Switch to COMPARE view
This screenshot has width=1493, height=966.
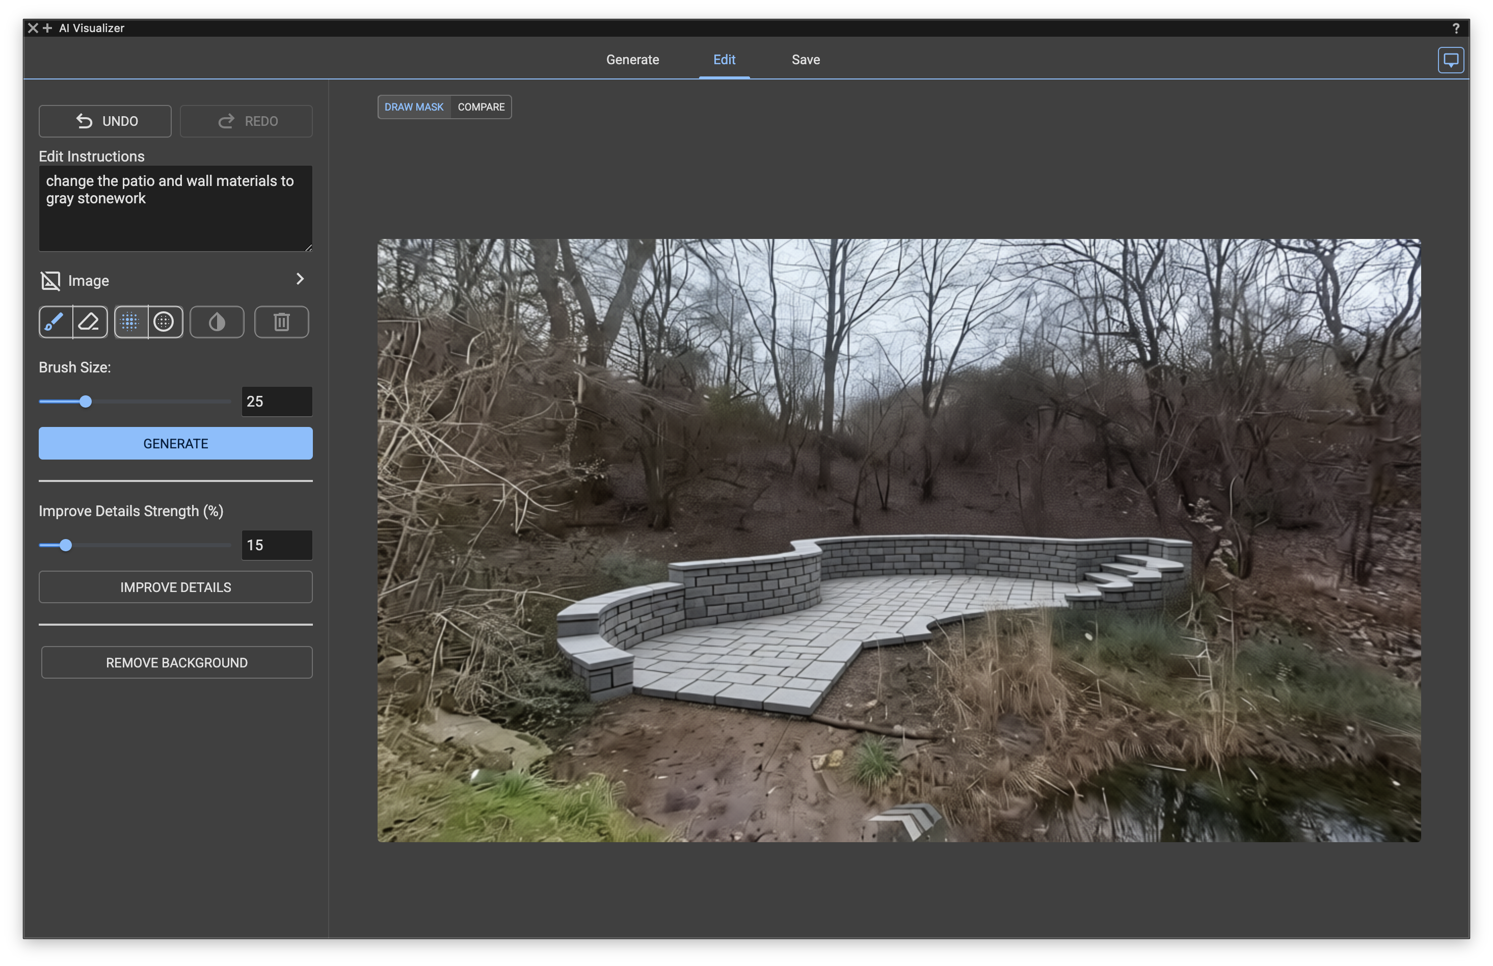point(481,108)
